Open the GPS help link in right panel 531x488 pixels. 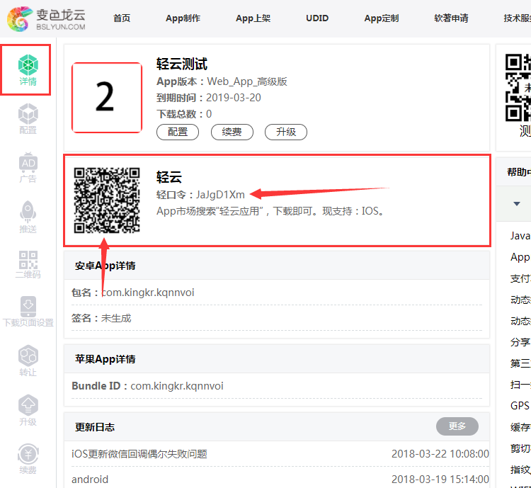(520, 406)
